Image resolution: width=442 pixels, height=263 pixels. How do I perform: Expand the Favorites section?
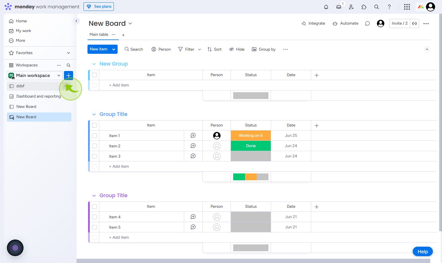coord(69,53)
